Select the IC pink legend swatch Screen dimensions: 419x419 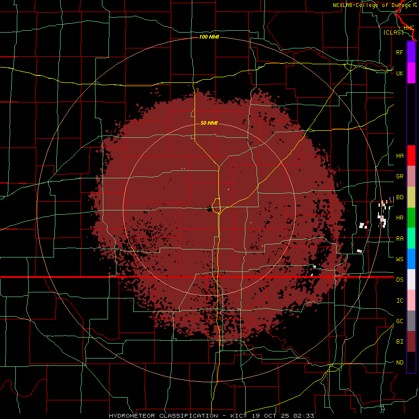pyautogui.click(x=411, y=300)
